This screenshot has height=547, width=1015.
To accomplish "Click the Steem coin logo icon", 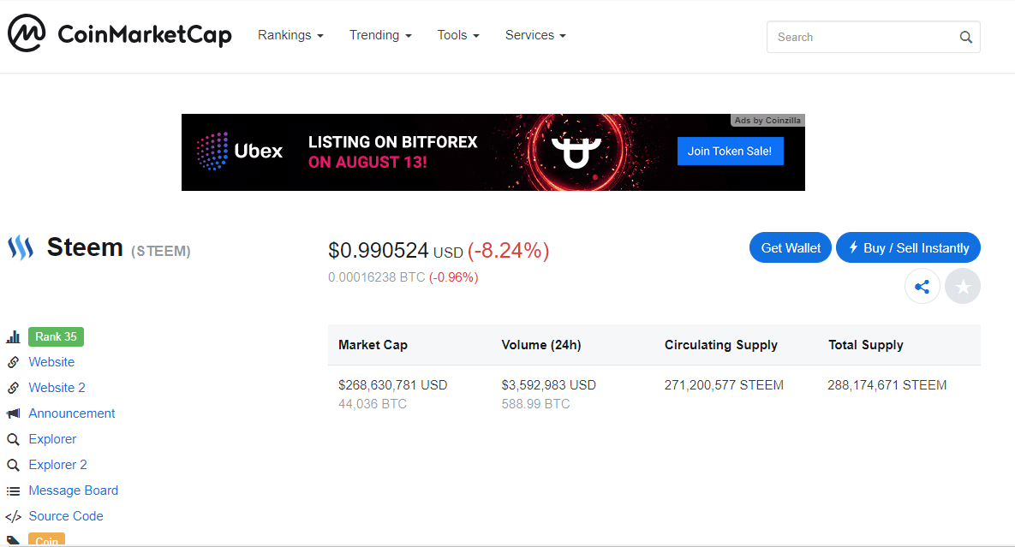I will click(x=20, y=247).
